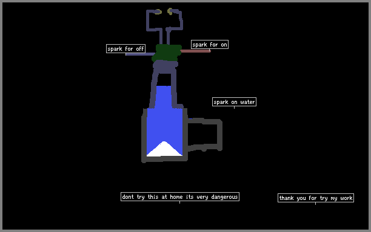Select the "spark on water" sign label
This screenshot has height=232, width=371.
click(x=234, y=102)
